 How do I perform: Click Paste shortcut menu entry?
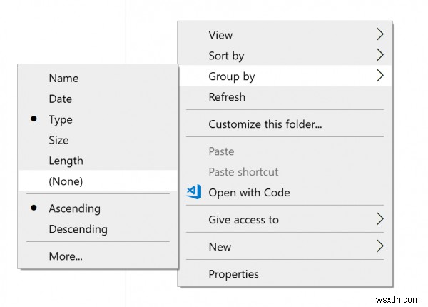point(243,171)
